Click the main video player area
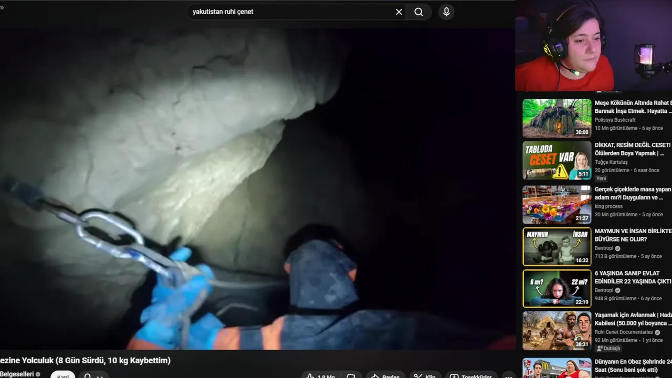The width and height of the screenshot is (672, 378). pyautogui.click(x=257, y=189)
